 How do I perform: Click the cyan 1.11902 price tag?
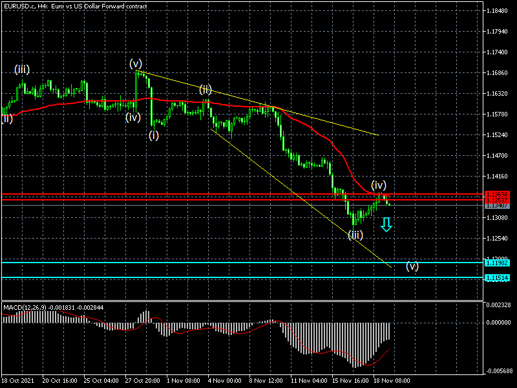[498, 263]
